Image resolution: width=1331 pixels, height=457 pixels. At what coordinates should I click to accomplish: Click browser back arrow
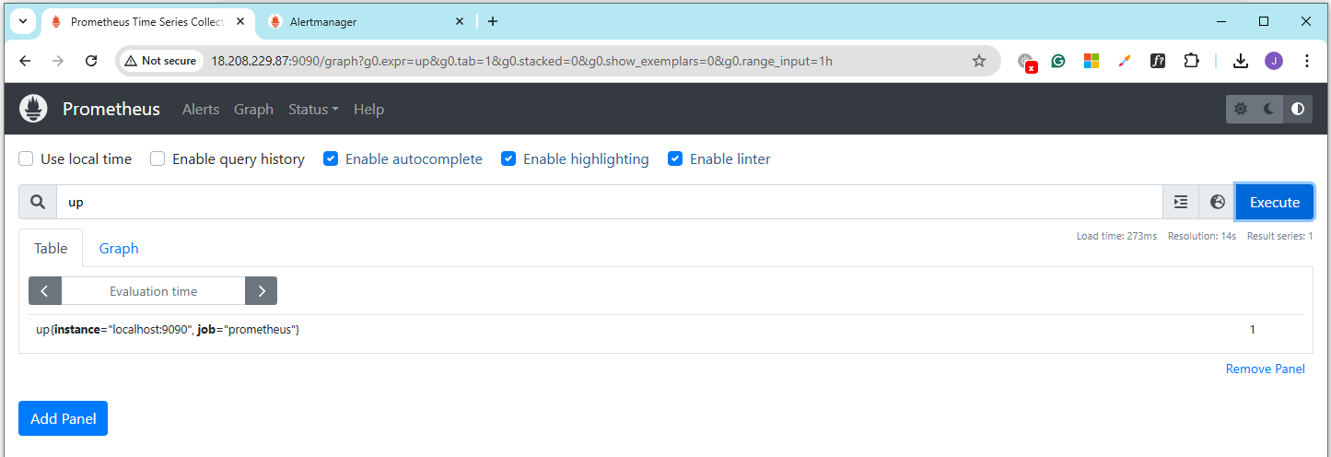[25, 61]
